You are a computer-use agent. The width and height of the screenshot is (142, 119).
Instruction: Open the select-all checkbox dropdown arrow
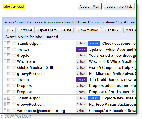(x=12, y=30)
